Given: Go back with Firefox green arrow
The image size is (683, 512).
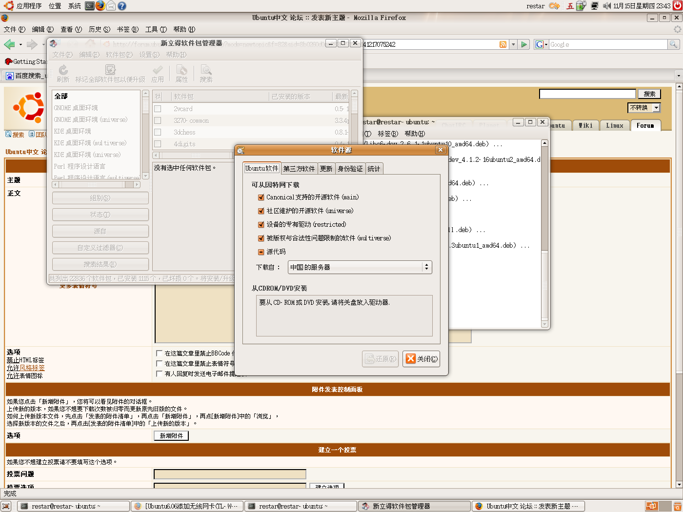Looking at the screenshot, I should click(x=9, y=44).
